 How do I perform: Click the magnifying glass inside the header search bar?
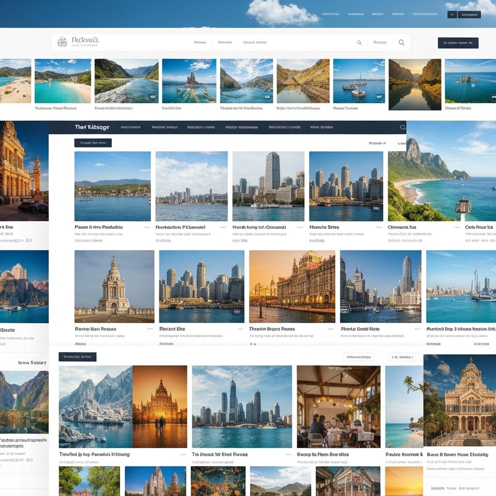358,42
